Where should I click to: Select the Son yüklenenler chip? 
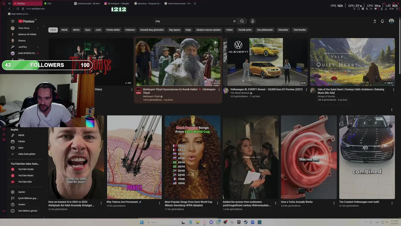pyautogui.click(x=265, y=30)
